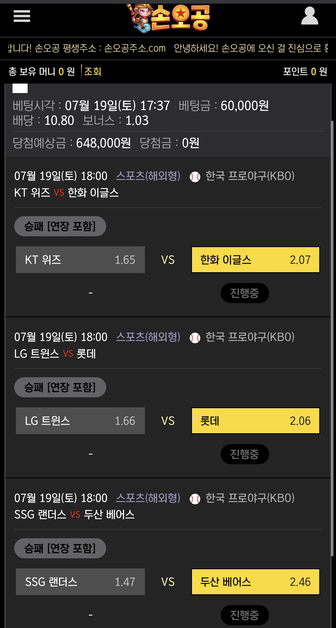Viewport: 336px width, 628px height.
Task: Select 롯데 2.06 odds option
Action: [x=255, y=421]
